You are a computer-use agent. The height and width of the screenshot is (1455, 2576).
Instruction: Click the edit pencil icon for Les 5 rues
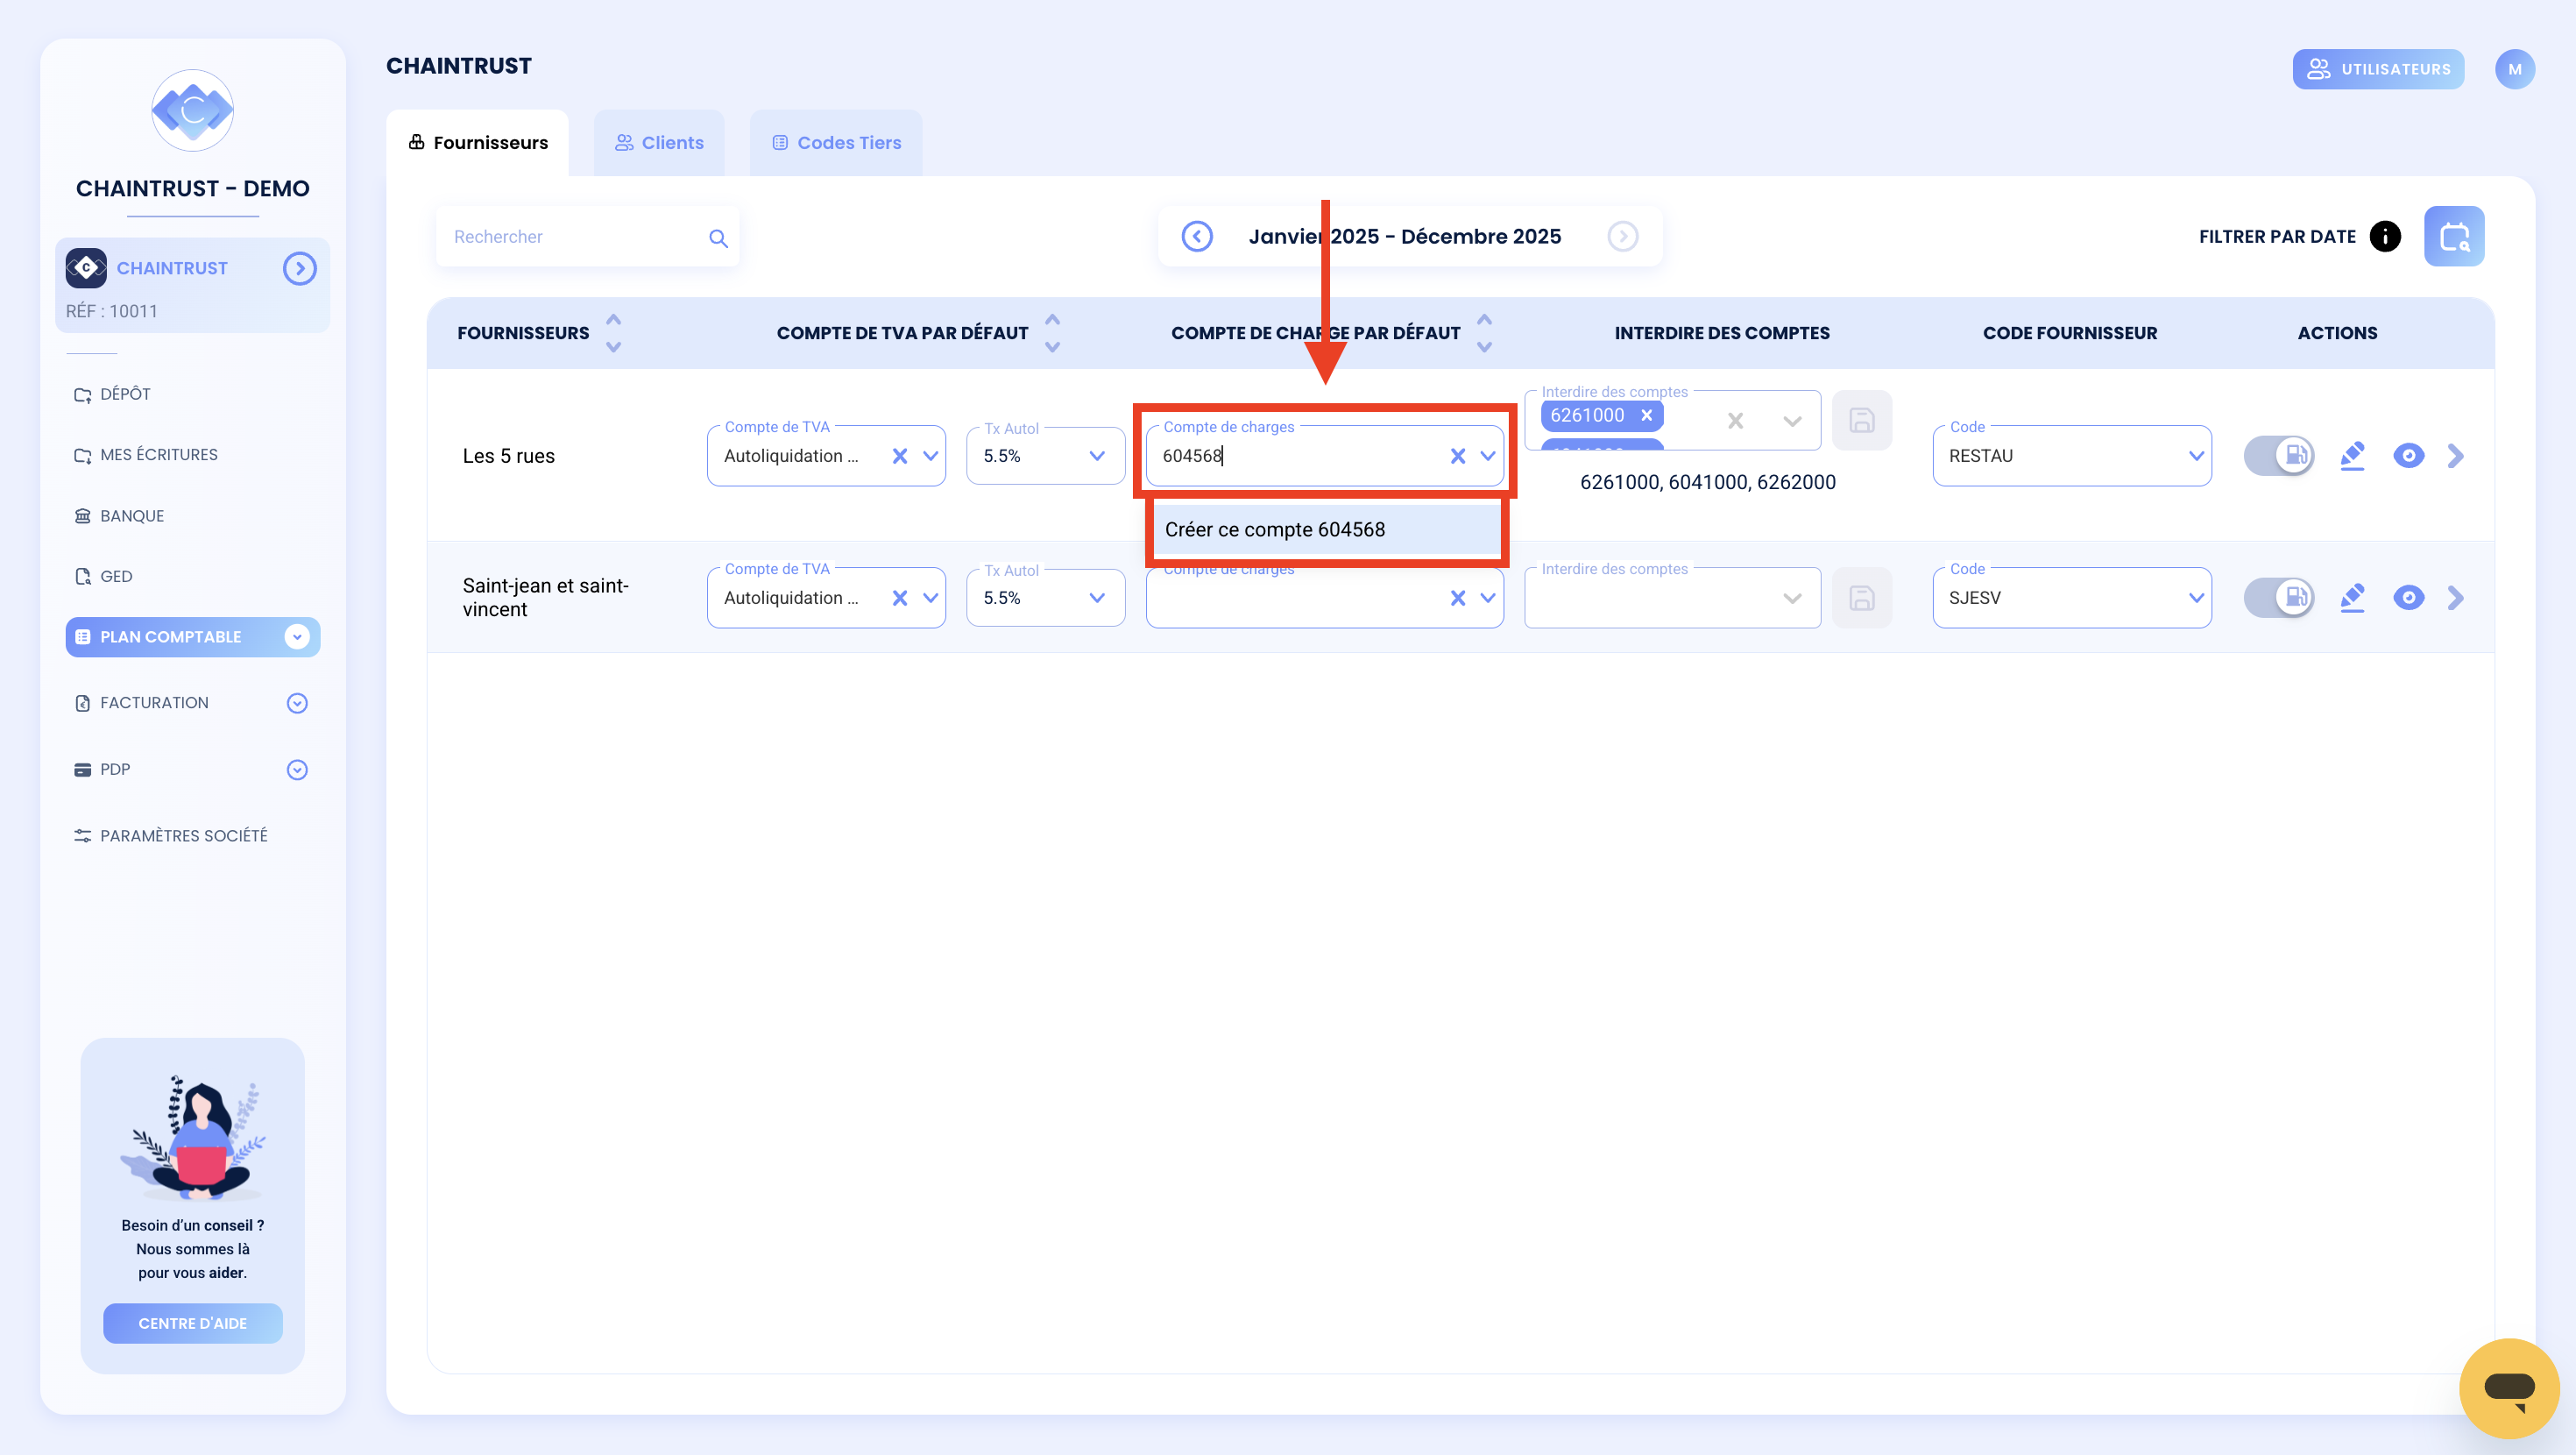click(x=2352, y=455)
